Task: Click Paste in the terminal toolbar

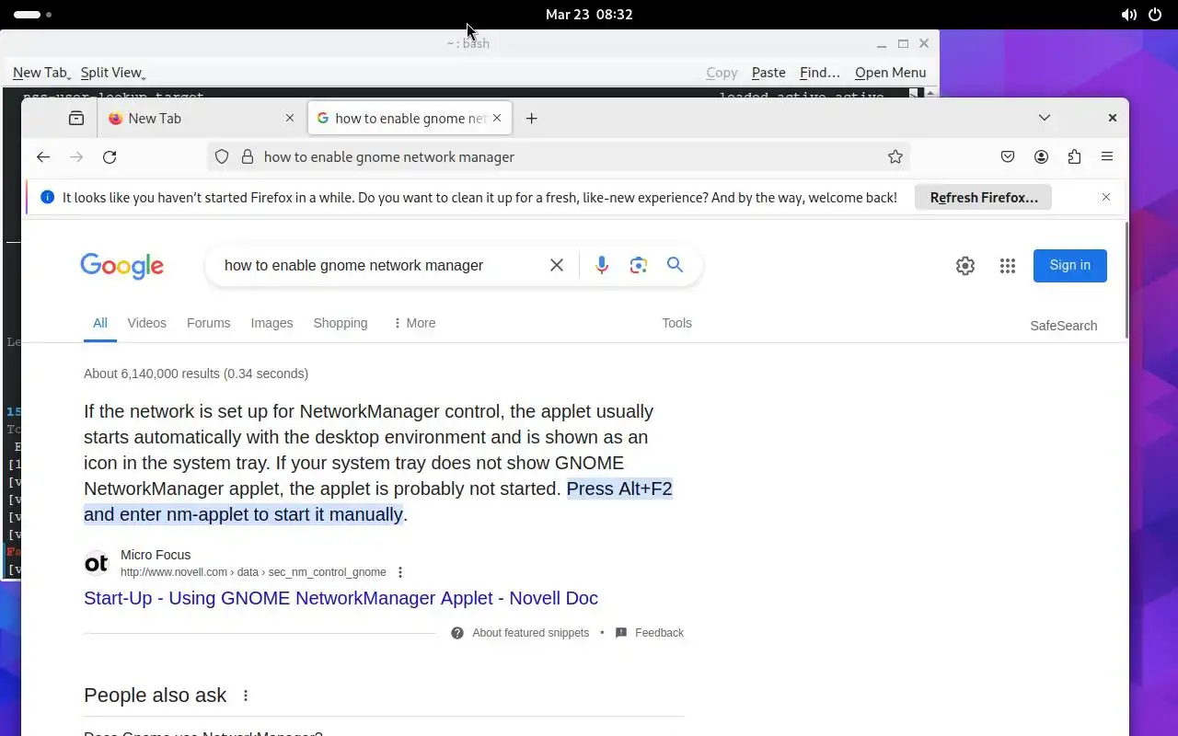Action: click(x=768, y=73)
